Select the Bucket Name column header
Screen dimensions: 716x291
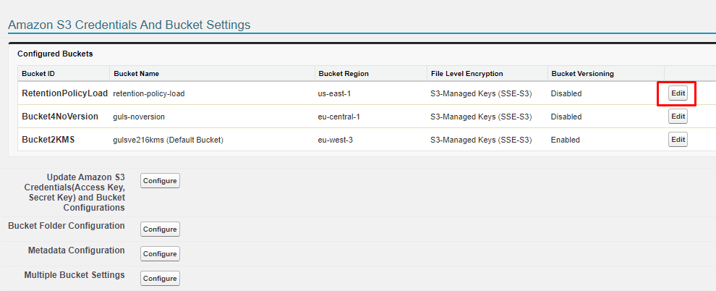pos(136,74)
